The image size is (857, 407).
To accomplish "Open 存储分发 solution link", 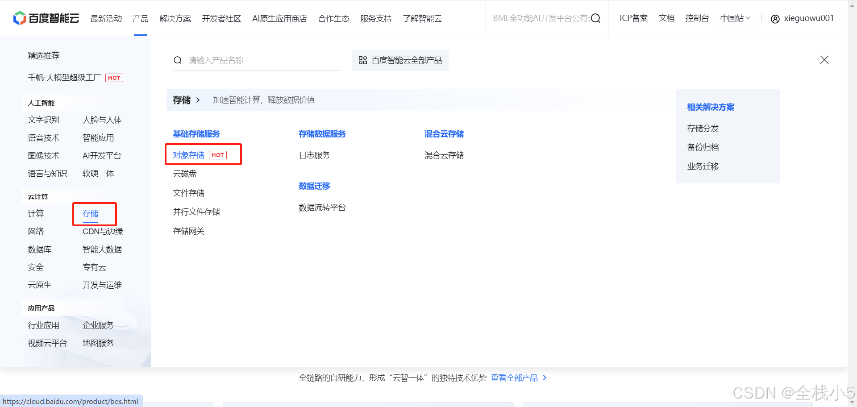I will pos(703,129).
